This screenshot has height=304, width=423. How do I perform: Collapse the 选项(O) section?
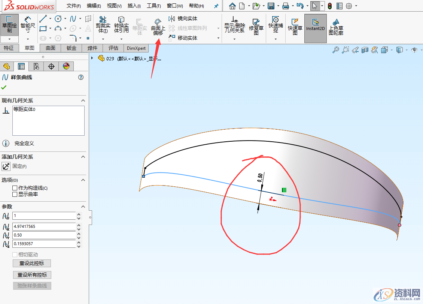click(x=83, y=180)
